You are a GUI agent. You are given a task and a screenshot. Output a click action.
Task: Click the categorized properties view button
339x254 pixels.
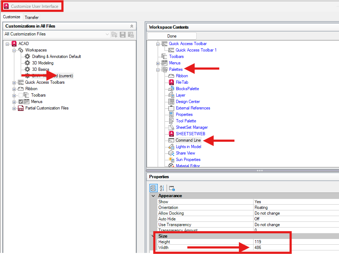(x=153, y=188)
